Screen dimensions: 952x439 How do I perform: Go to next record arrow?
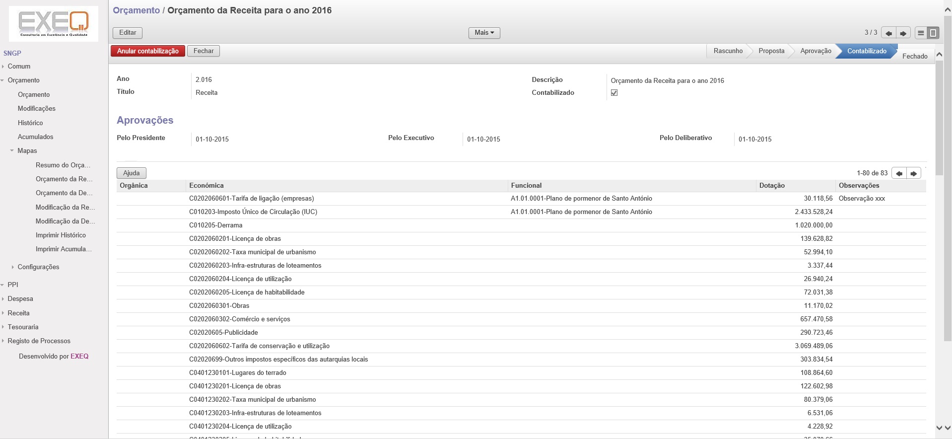click(x=903, y=33)
